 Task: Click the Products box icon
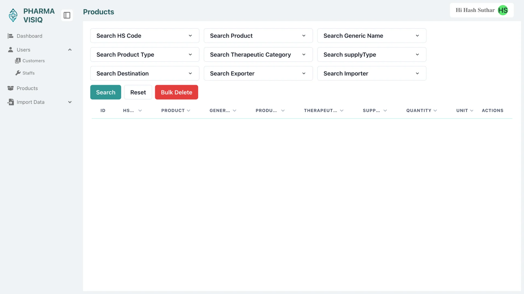coord(10,88)
